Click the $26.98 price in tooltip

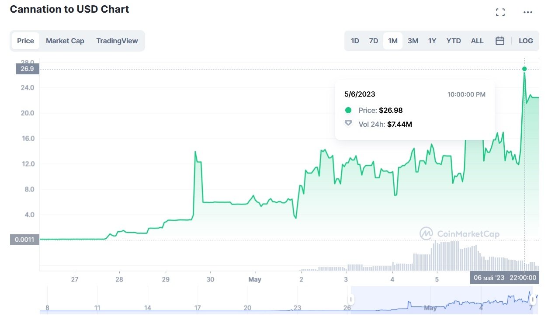(391, 110)
